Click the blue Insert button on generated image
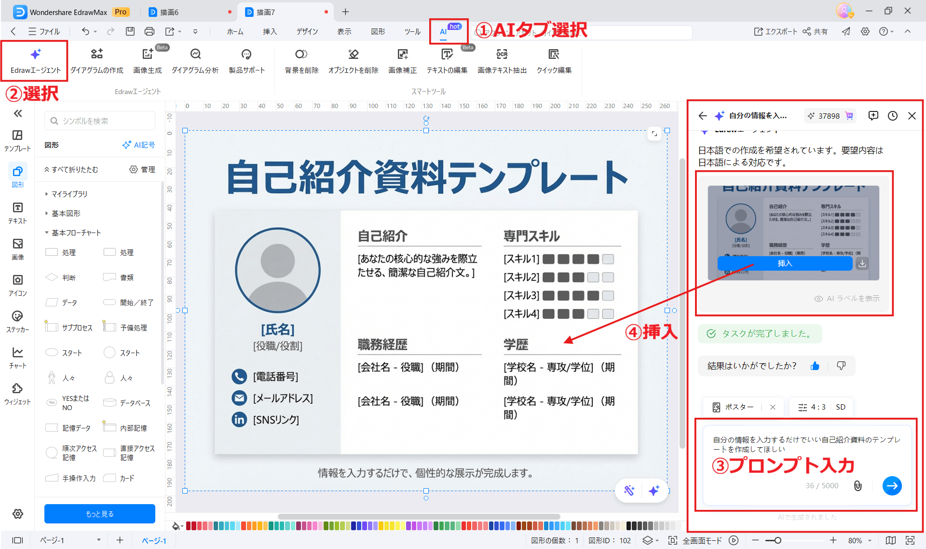 (x=785, y=263)
